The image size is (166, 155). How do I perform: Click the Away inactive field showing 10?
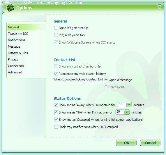(122, 105)
